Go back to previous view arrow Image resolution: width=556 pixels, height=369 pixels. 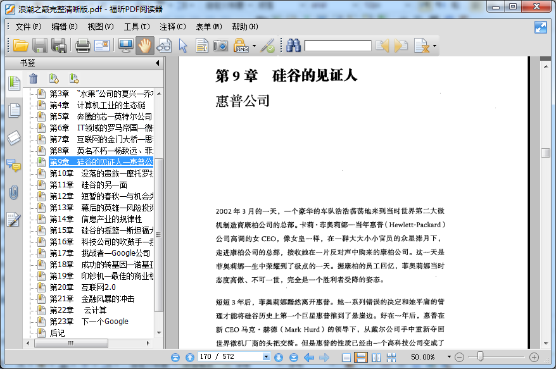point(309,358)
